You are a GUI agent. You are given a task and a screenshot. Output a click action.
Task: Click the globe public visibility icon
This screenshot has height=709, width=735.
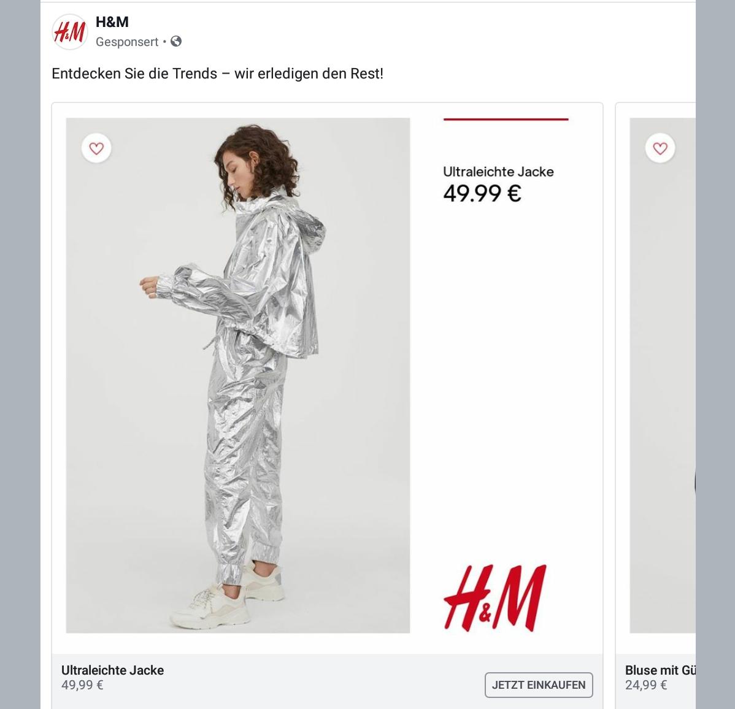(176, 41)
